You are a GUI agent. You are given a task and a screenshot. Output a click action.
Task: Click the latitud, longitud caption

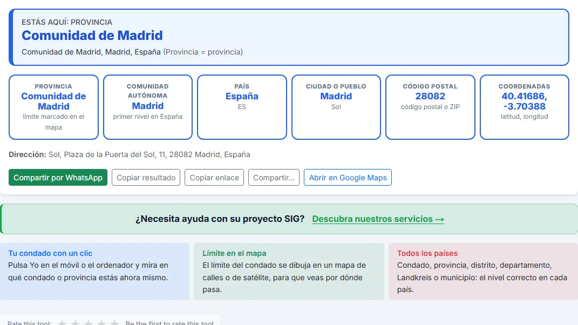[x=524, y=117]
